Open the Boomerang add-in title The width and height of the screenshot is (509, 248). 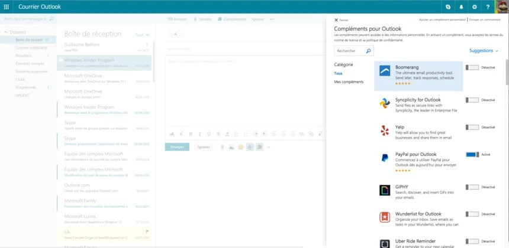pos(407,67)
